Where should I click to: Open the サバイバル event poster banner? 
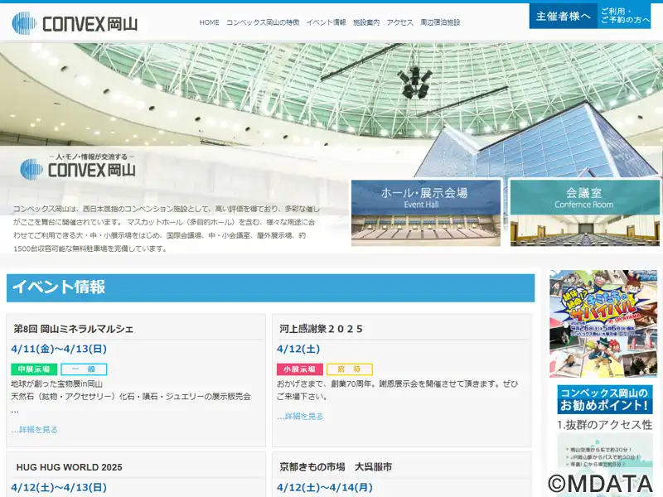pyautogui.click(x=603, y=324)
